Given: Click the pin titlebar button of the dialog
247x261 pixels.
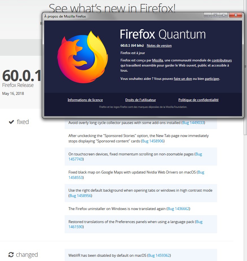Looking at the screenshot, I should (223, 15).
